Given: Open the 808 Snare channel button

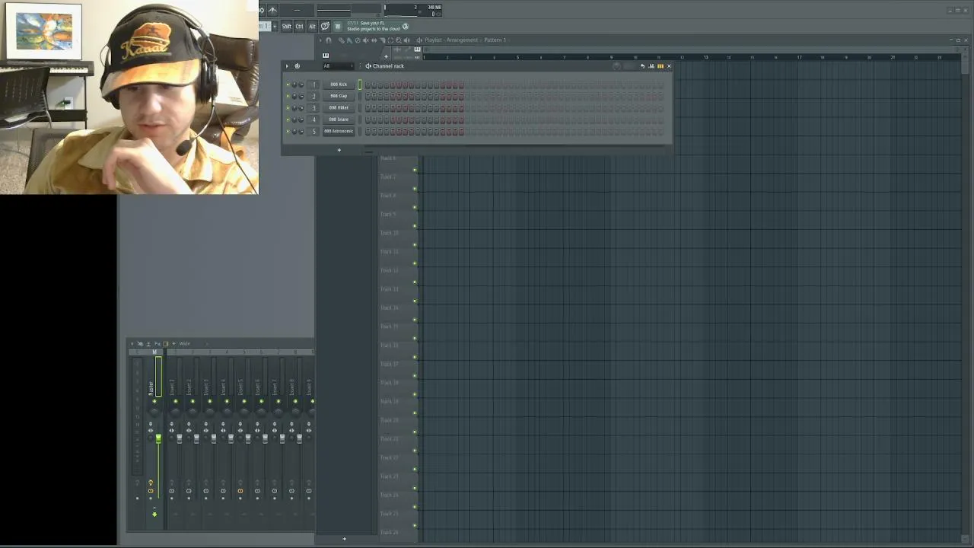Looking at the screenshot, I should [x=339, y=119].
